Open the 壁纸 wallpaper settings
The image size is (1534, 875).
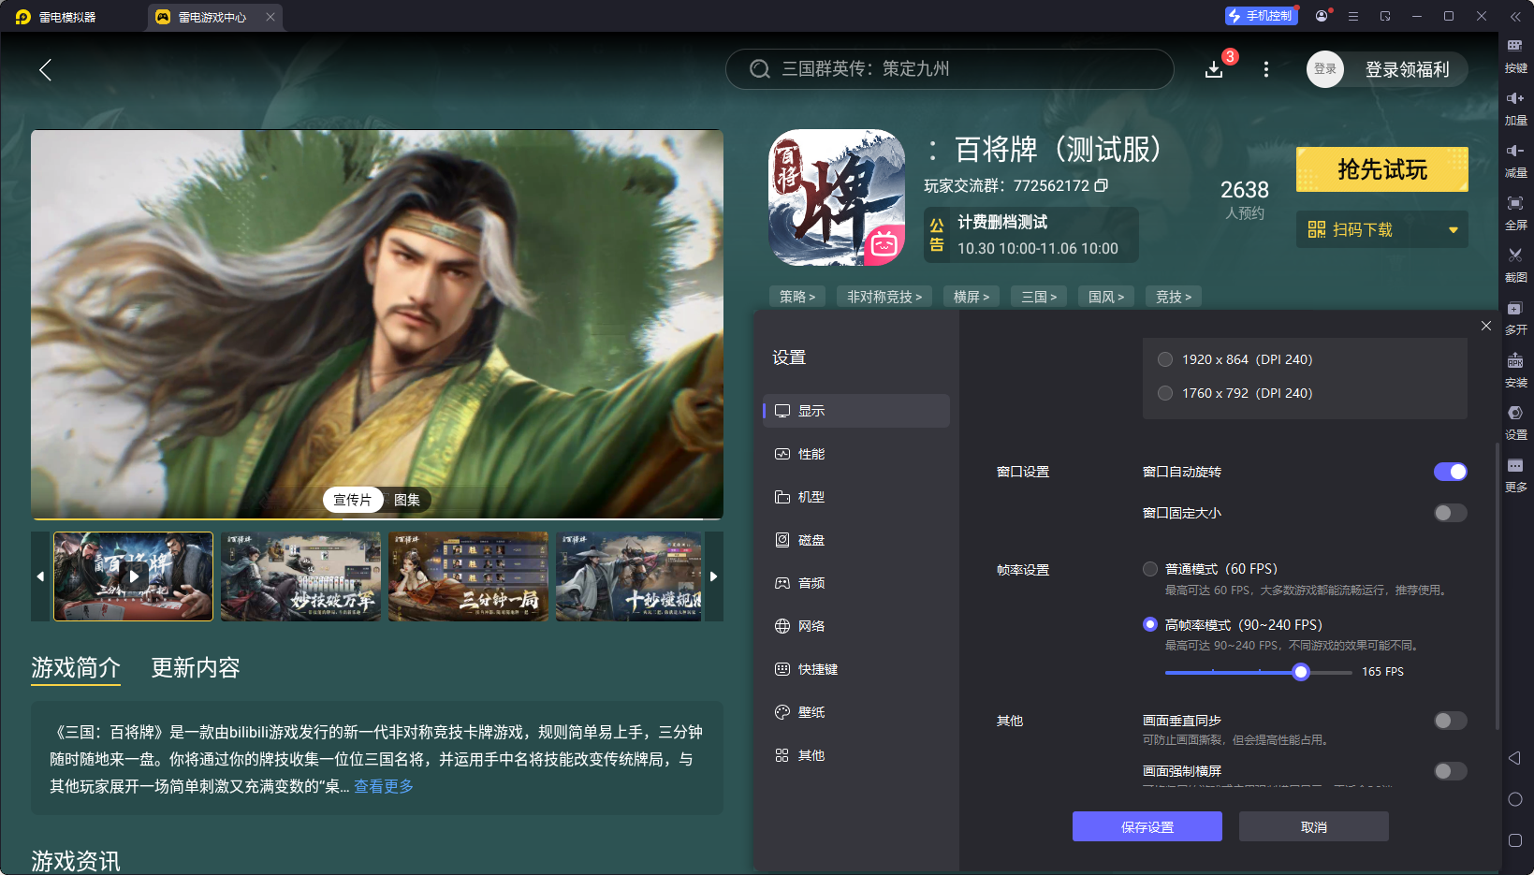click(x=811, y=711)
